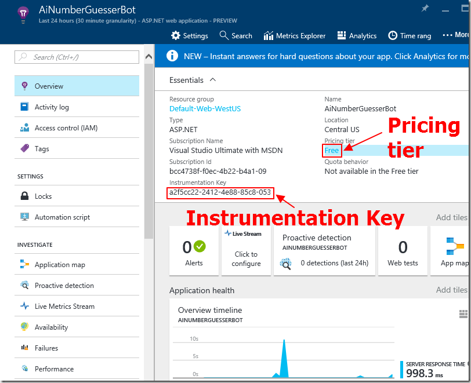Screen dimensions: 471x383
Task: Click the Performance sidebar icon
Action: [x=24, y=369]
